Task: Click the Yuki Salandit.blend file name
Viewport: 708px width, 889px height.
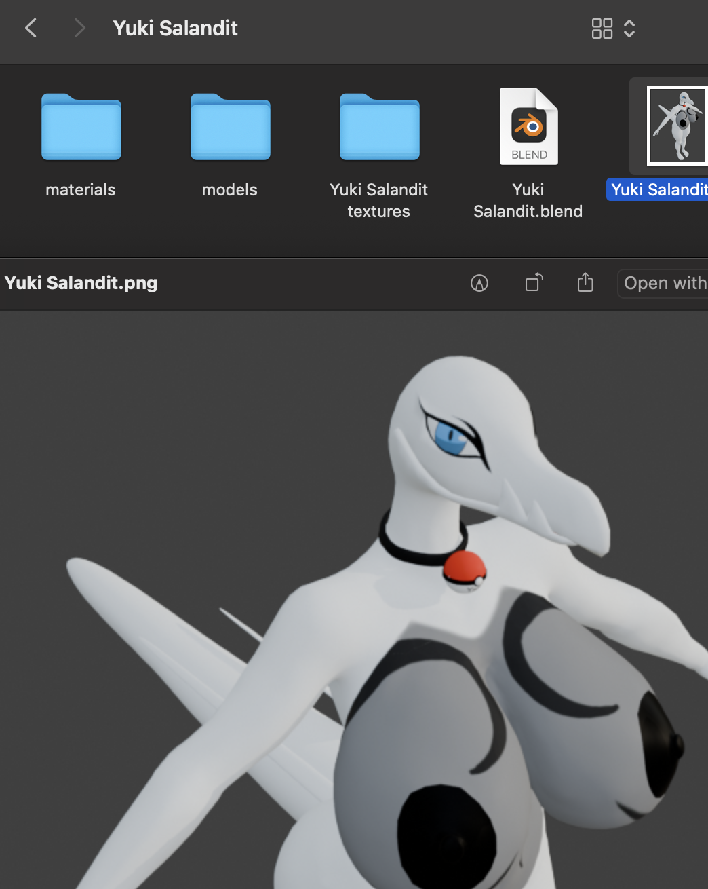Action: [x=528, y=200]
